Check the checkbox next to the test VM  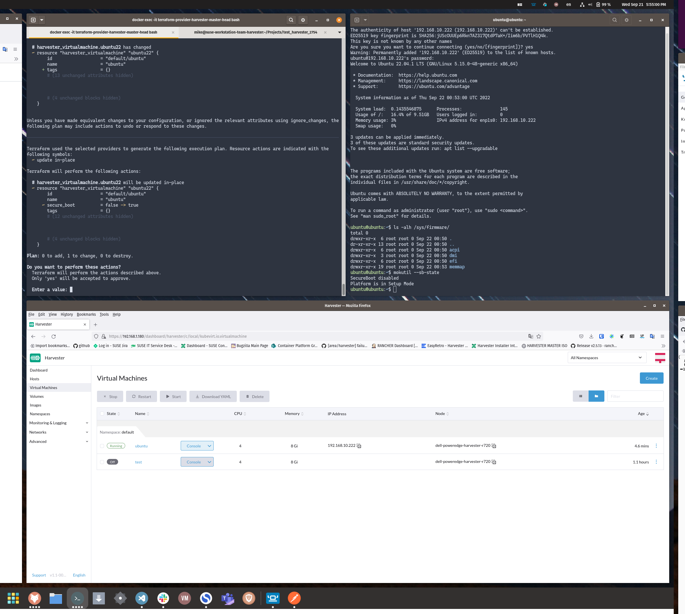point(102,461)
